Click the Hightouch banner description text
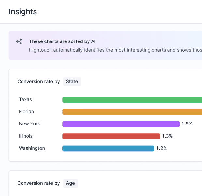Viewport: 202px width, 196px height. pos(115,50)
